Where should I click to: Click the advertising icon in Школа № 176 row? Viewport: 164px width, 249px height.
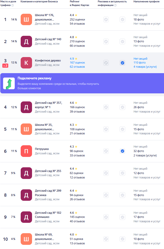click(x=106, y=19)
